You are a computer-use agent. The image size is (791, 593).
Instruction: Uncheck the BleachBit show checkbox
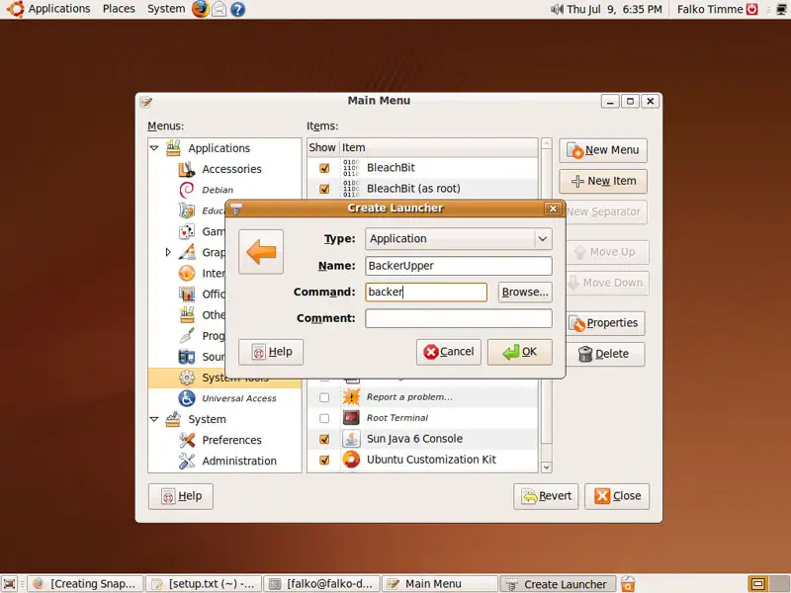click(324, 168)
